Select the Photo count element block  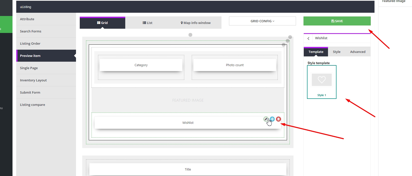[234, 65]
